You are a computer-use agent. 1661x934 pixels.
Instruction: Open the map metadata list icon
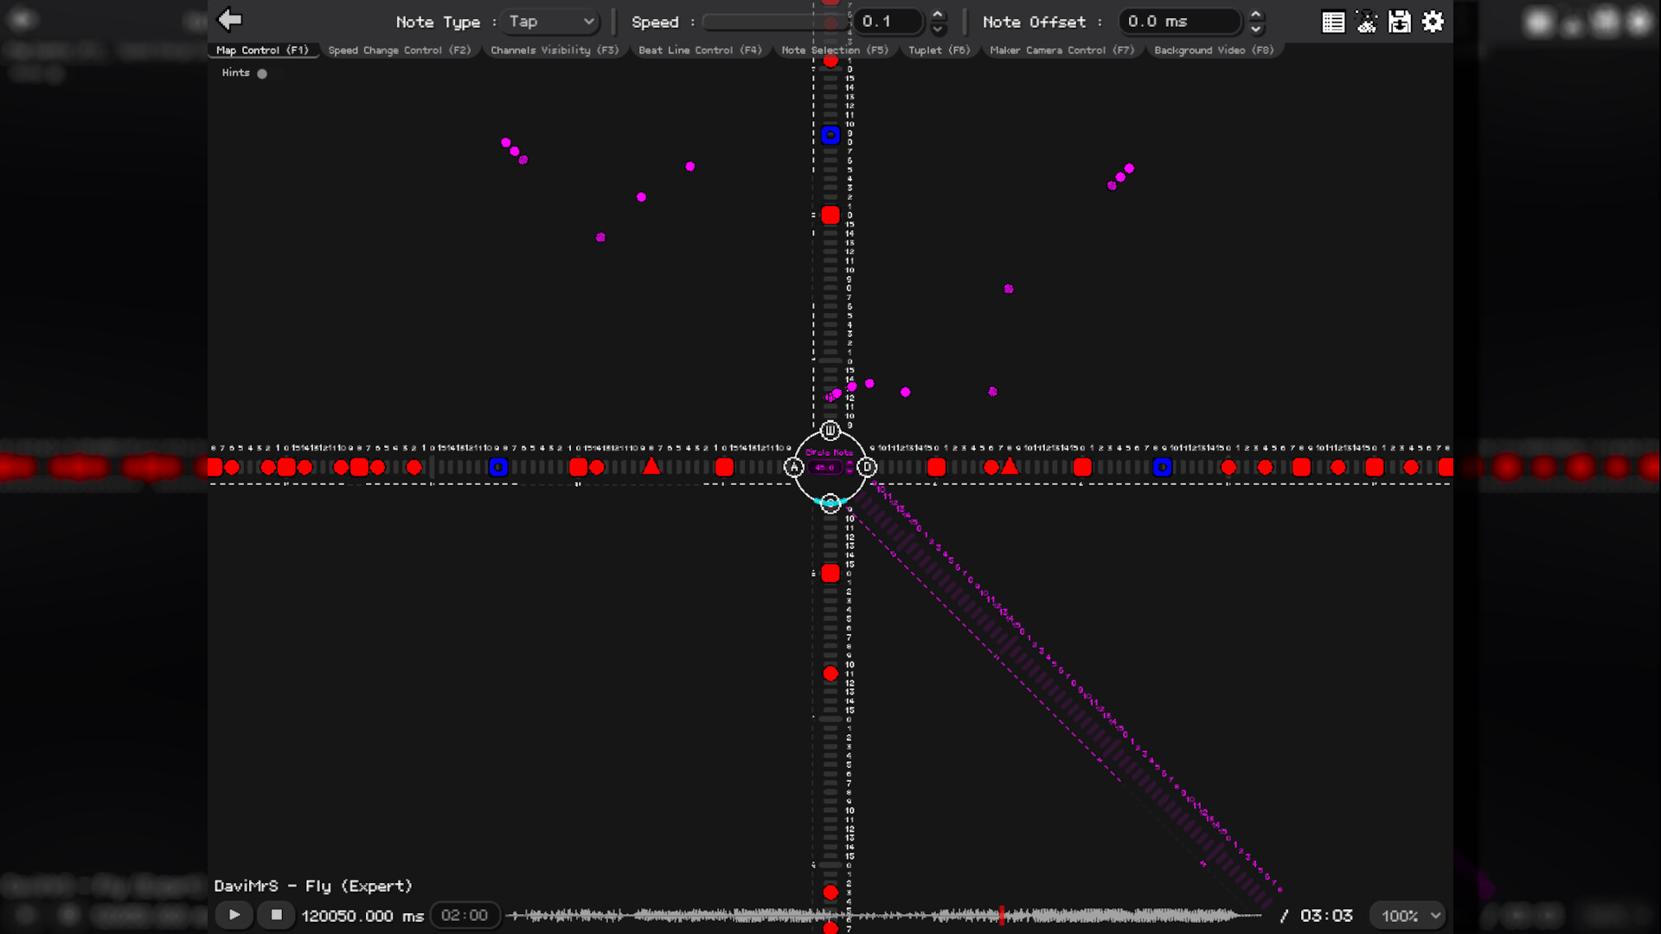(x=1333, y=22)
